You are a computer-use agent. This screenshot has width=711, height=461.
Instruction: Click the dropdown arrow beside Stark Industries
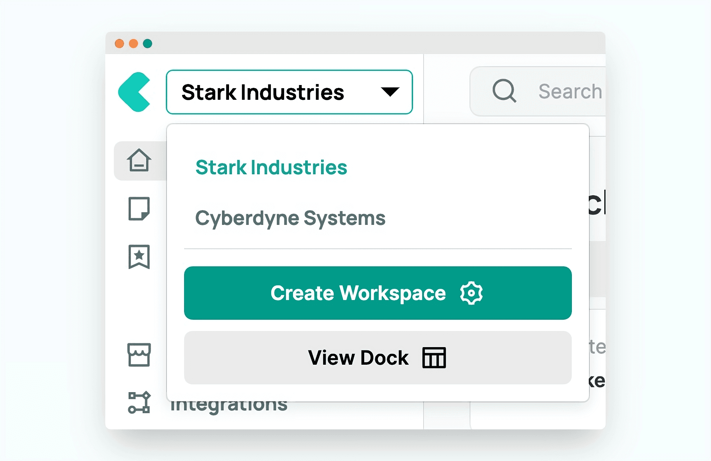tap(390, 92)
